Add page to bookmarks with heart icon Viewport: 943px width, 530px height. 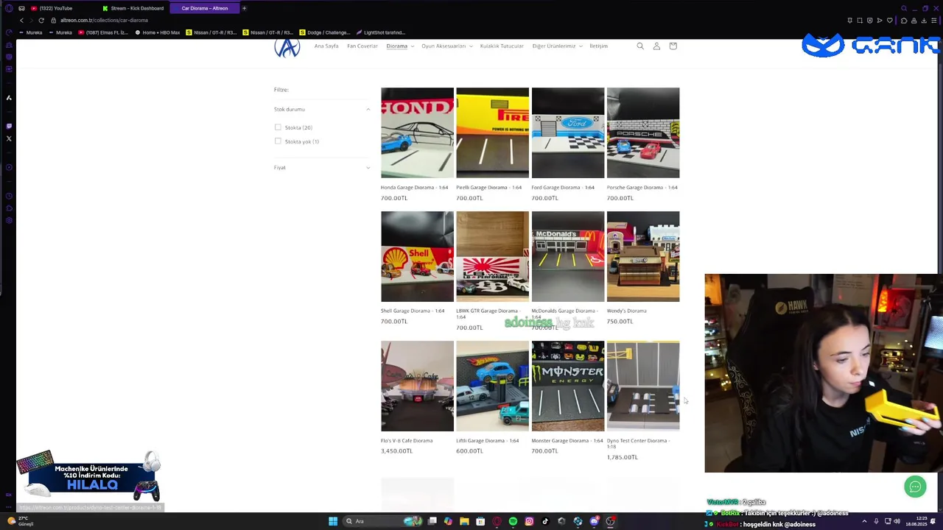(889, 20)
